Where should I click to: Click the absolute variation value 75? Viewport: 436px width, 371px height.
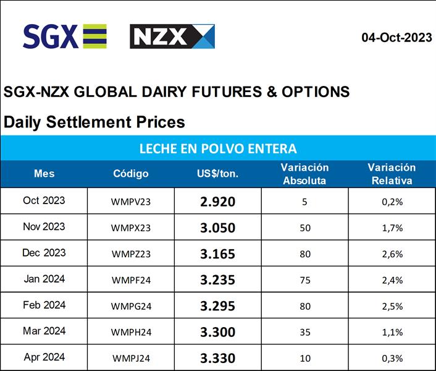[304, 279]
